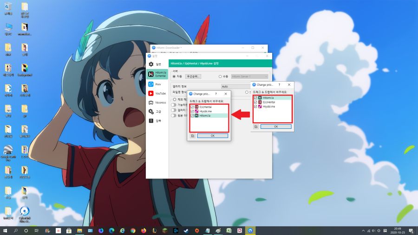Toggle the switch labeled 가능하면

click(174, 105)
